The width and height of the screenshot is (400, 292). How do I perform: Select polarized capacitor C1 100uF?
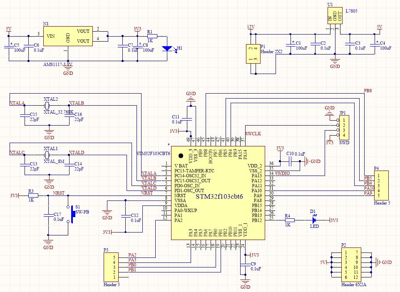point(290,45)
